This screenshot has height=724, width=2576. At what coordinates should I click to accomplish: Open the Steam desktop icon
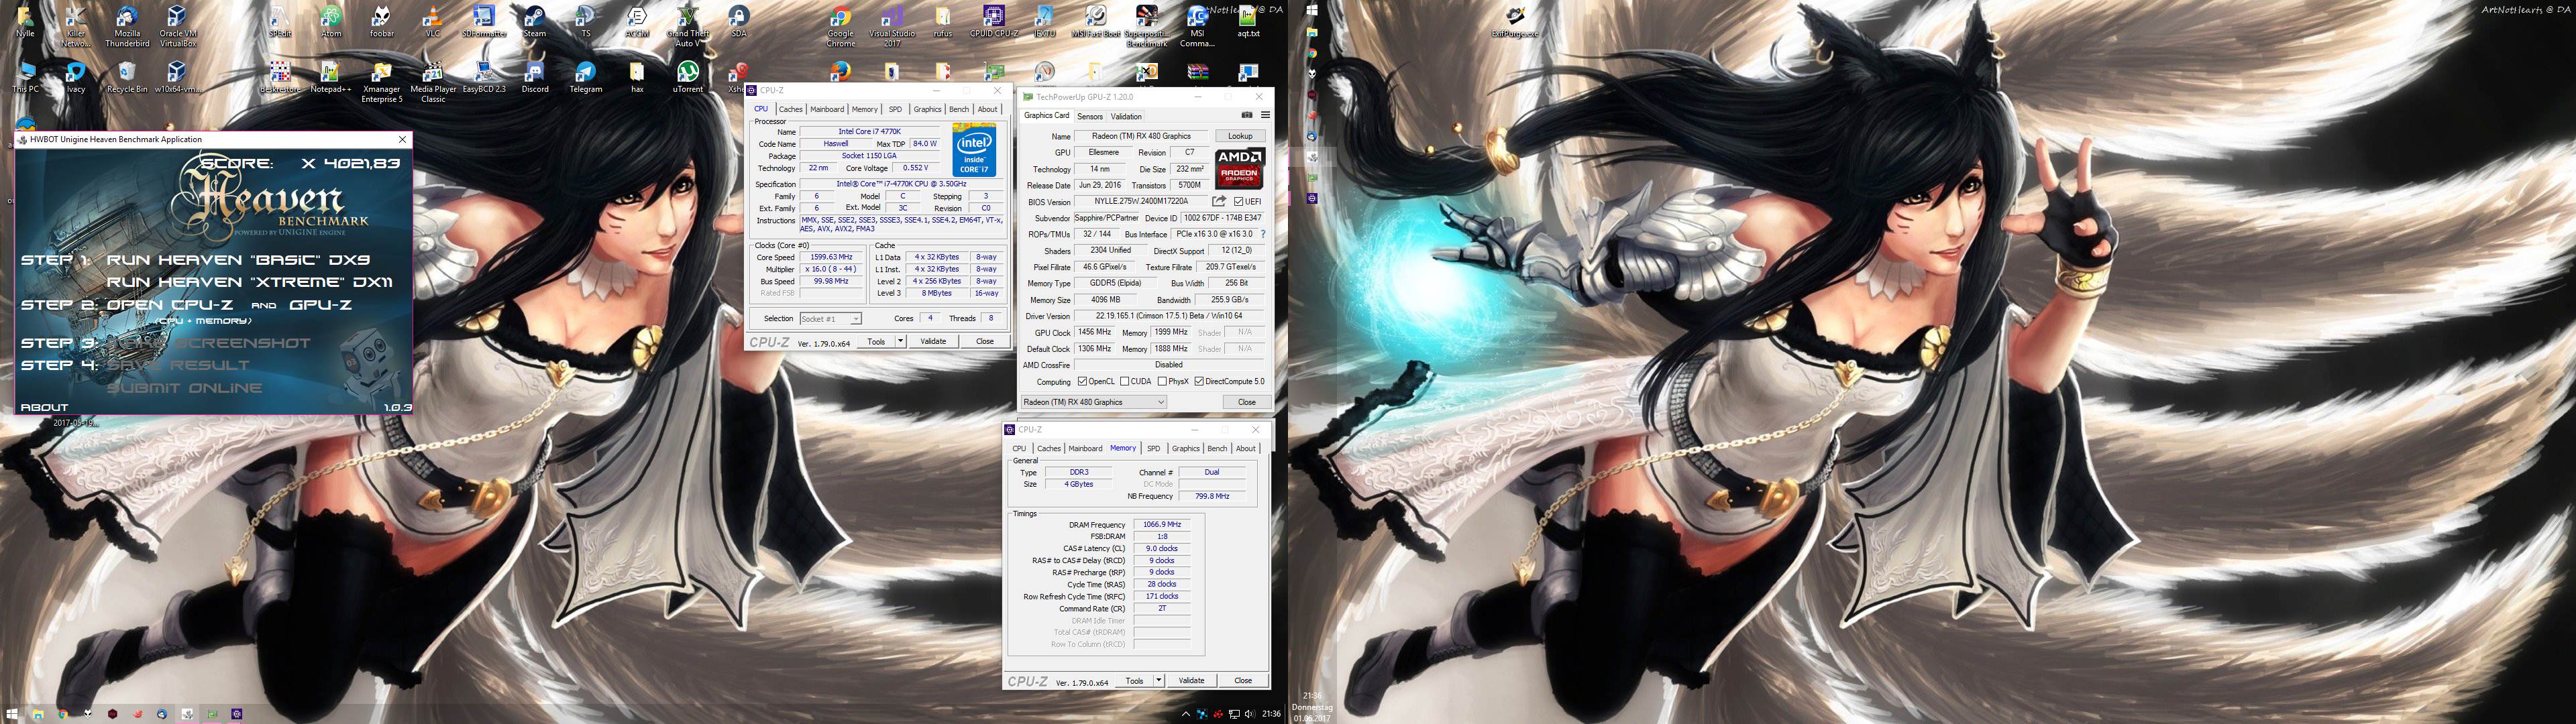click(x=535, y=22)
